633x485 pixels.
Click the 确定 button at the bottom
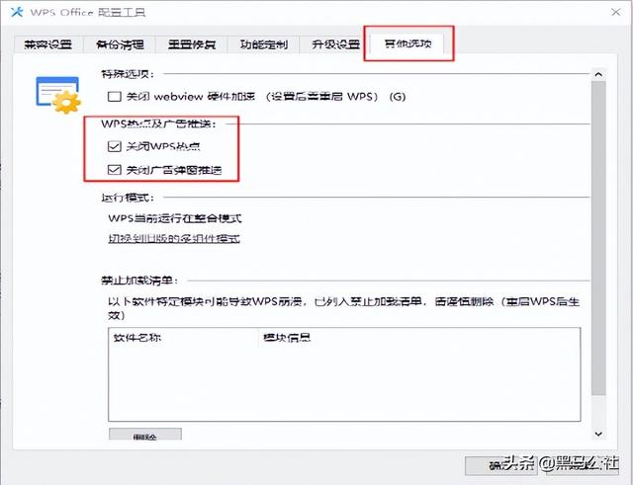(501, 465)
